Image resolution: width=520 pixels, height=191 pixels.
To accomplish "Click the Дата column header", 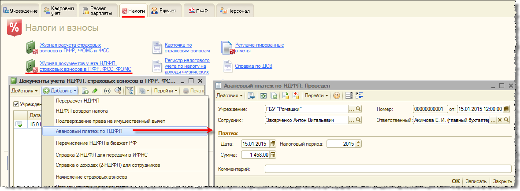I will [x=35, y=115].
